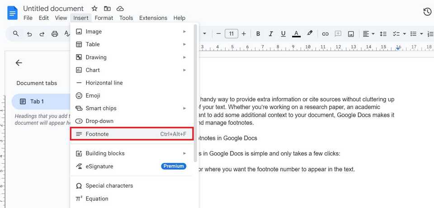The width and height of the screenshot is (434, 208).
Task: Toggle bold formatting
Action: pos(258,34)
